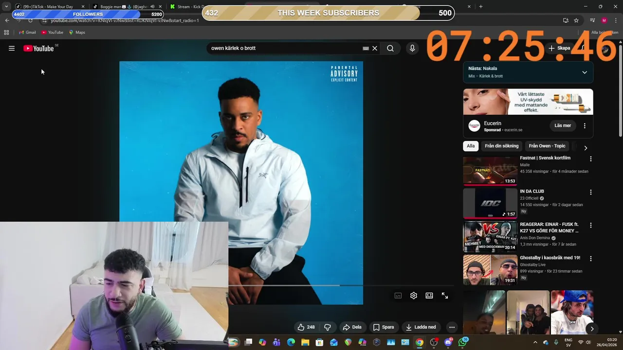Clear the YouTube search text with X
The image size is (623, 350).
click(x=375, y=48)
